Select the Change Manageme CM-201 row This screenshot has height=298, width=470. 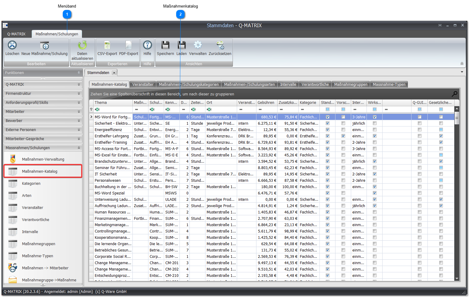pyautogui.click(x=272, y=263)
